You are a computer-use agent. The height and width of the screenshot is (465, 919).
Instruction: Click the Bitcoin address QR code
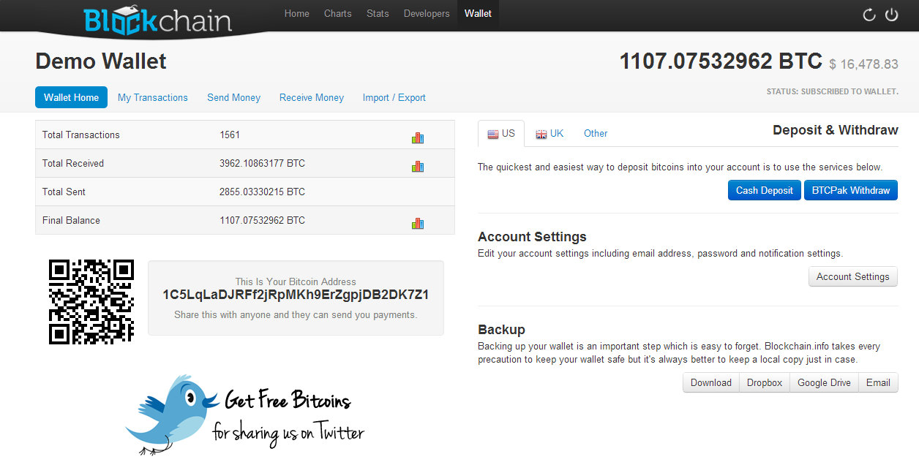click(91, 301)
